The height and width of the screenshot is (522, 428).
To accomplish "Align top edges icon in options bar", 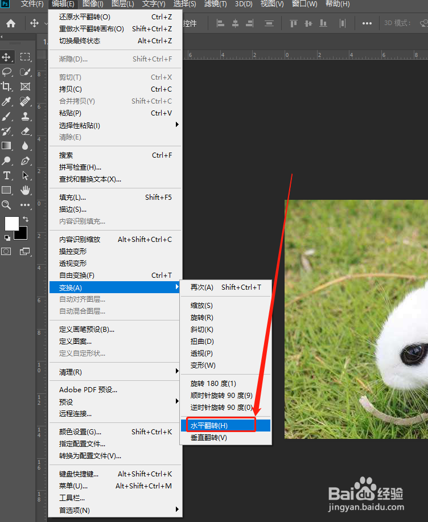I will (x=294, y=23).
